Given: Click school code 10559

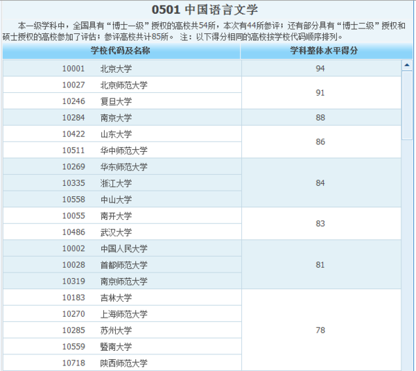Looking at the screenshot, I should [x=73, y=346].
